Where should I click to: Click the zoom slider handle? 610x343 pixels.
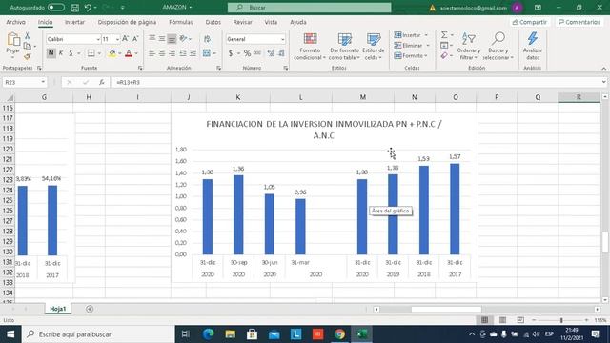(561, 320)
